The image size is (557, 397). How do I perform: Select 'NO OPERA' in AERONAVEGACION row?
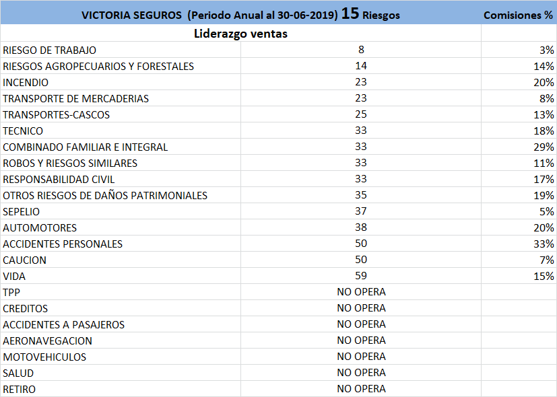pyautogui.click(x=361, y=340)
